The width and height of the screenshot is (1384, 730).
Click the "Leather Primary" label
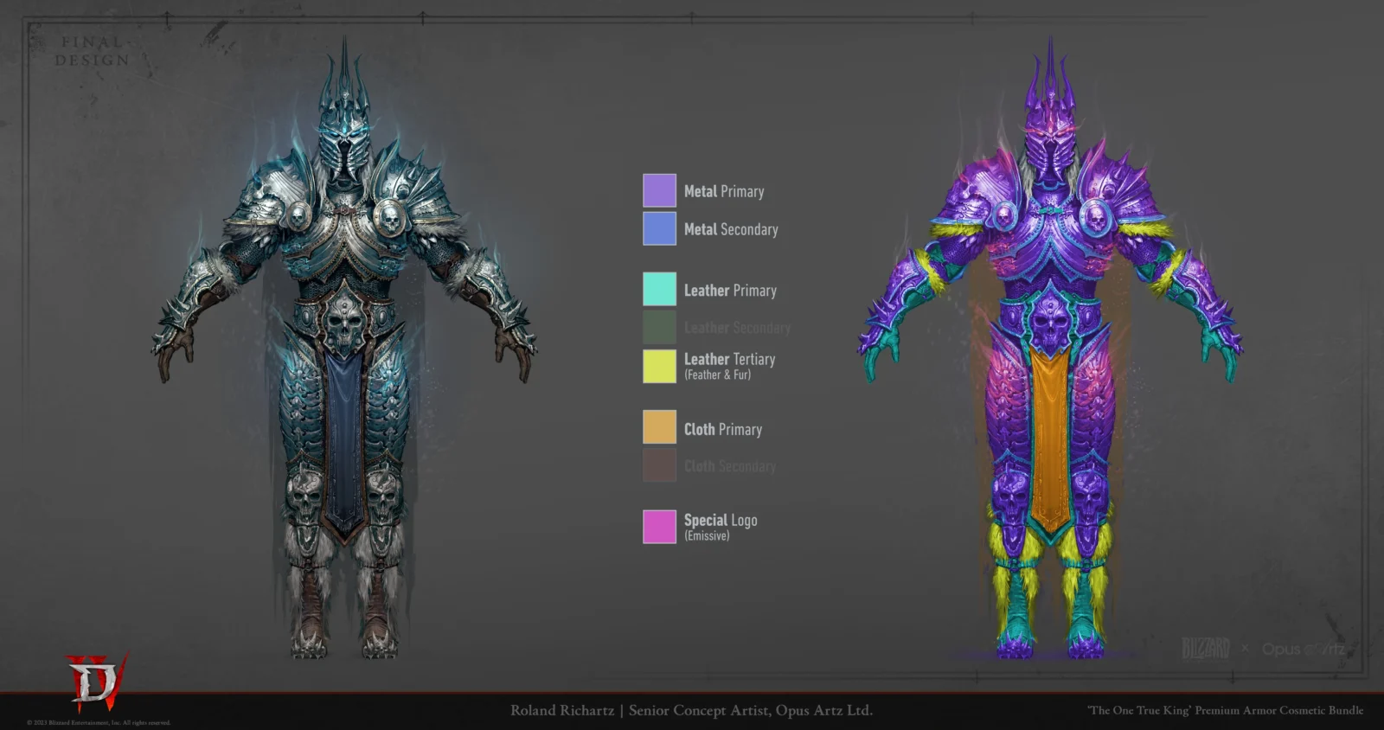pos(730,291)
